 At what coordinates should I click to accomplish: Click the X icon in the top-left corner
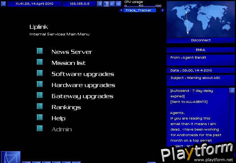click(x=3, y=4)
